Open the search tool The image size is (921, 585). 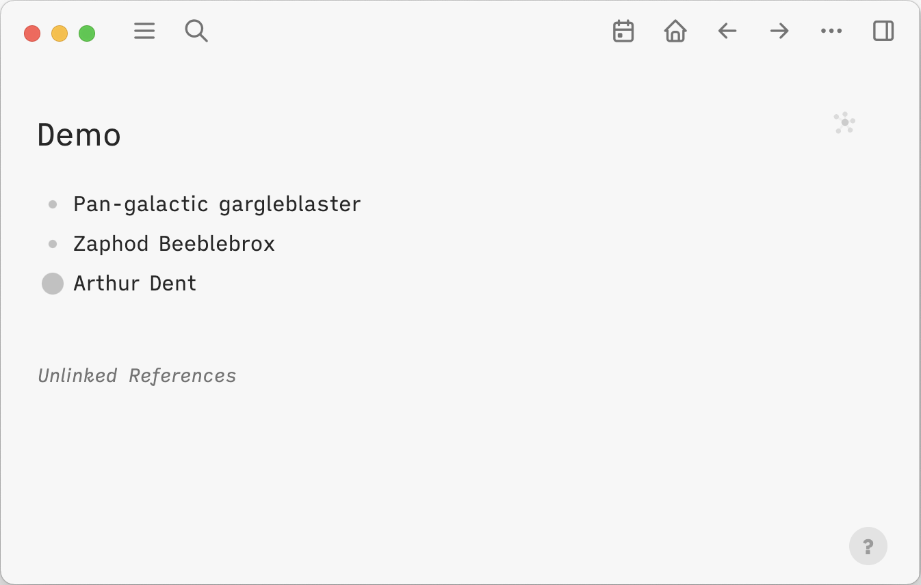point(196,31)
